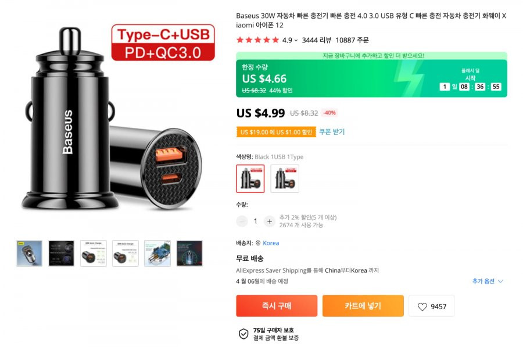523x347 pixels.
Task: Open the 3444 리뷰 reviews link
Action: [x=317, y=40]
